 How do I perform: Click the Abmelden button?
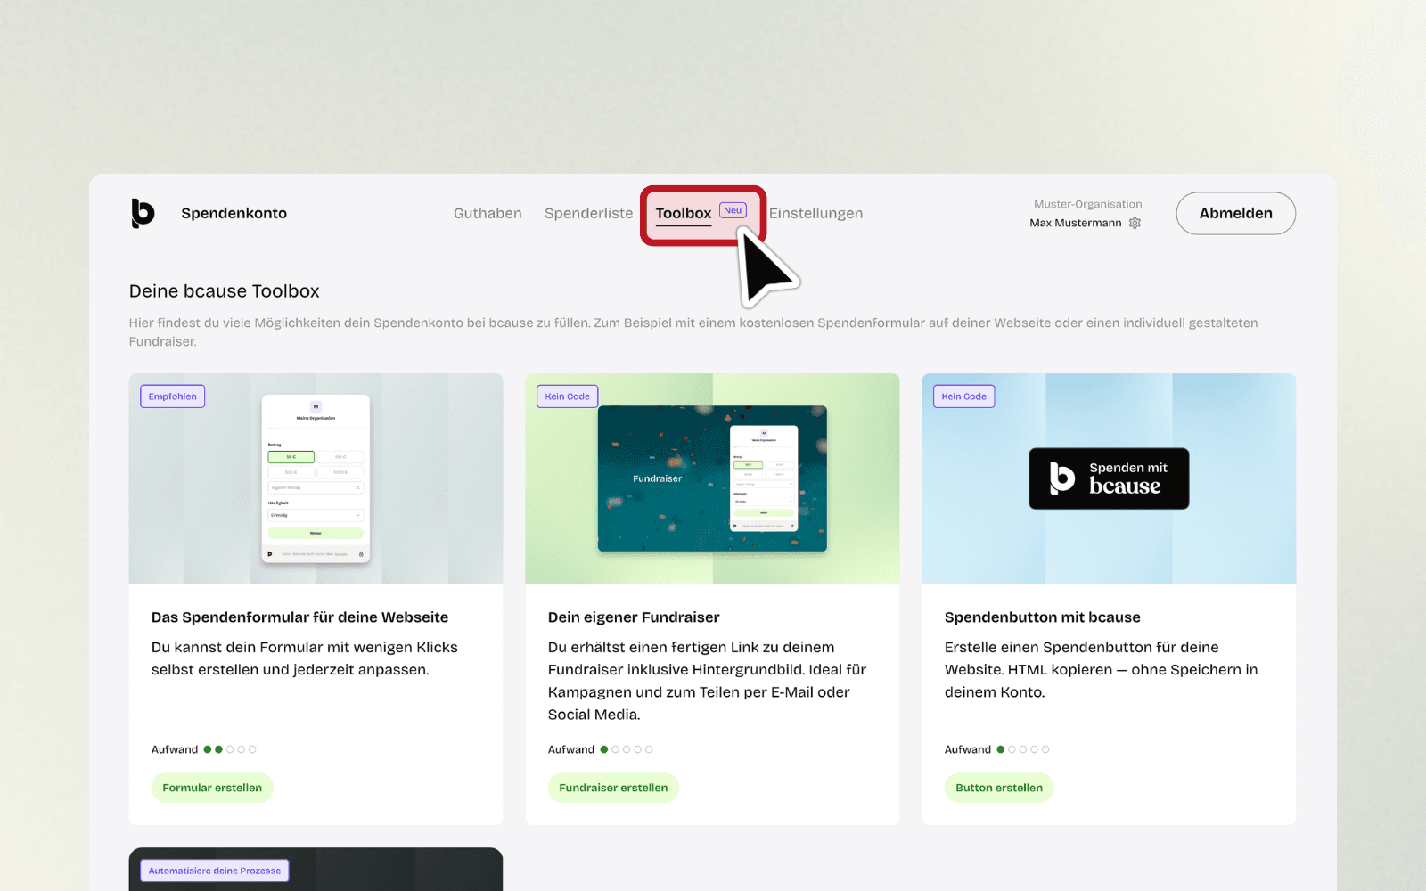pyautogui.click(x=1235, y=213)
